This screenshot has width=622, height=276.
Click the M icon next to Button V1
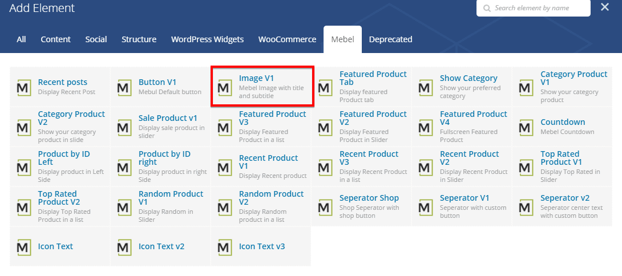[124, 87]
